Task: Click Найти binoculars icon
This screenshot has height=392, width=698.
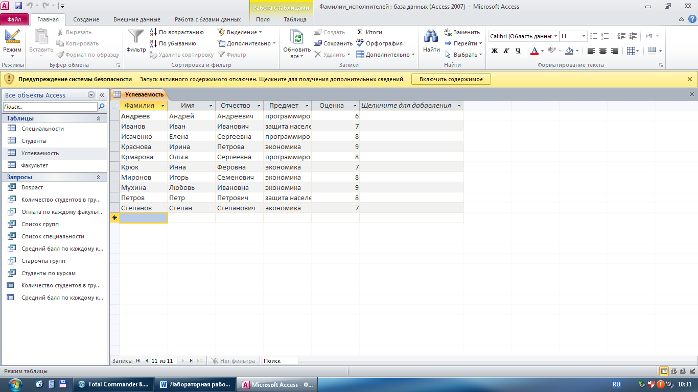Action: pyautogui.click(x=431, y=37)
